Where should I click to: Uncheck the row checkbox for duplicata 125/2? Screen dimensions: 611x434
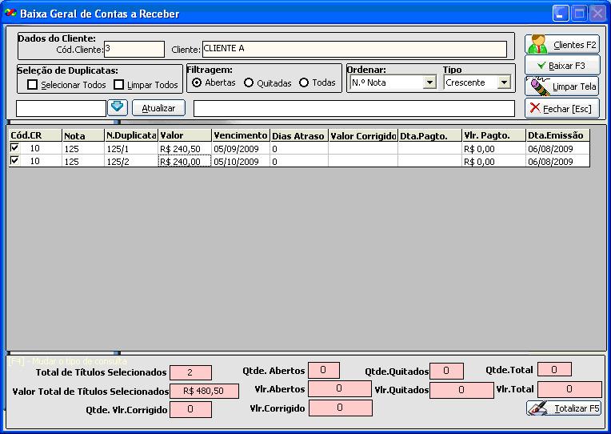(14, 160)
